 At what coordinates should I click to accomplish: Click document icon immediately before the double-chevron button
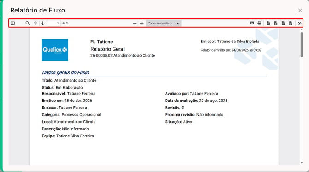[x=291, y=23]
